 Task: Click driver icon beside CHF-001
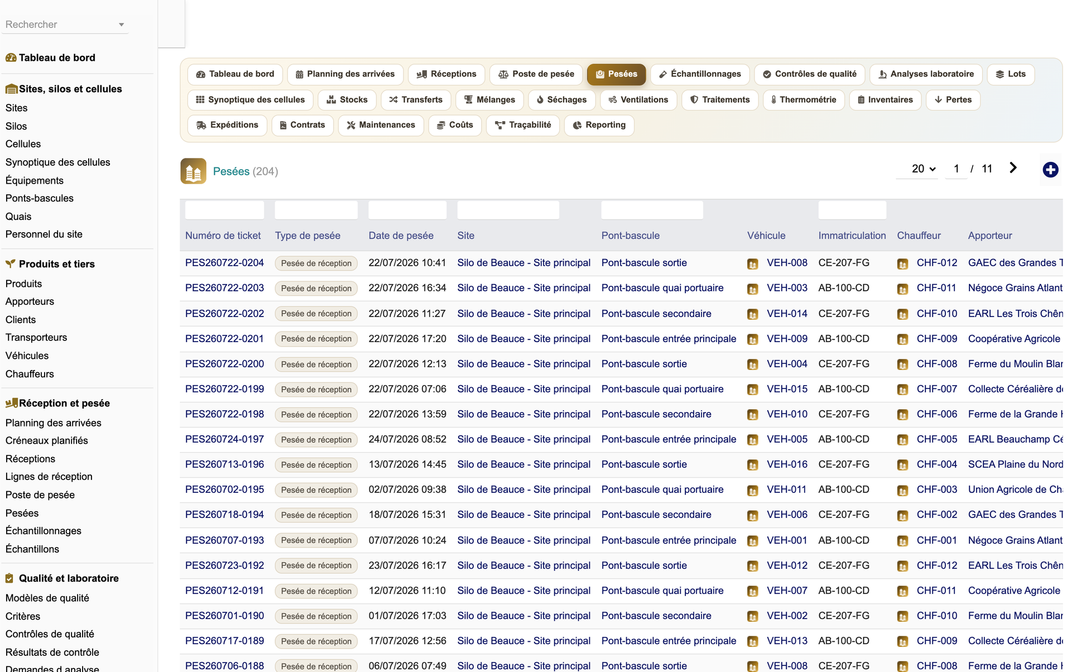pos(902,541)
